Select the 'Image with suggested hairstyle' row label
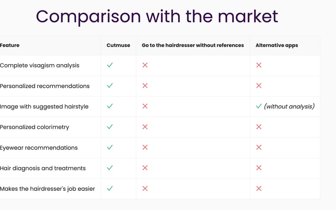This screenshot has height=210, width=336. coord(44,106)
